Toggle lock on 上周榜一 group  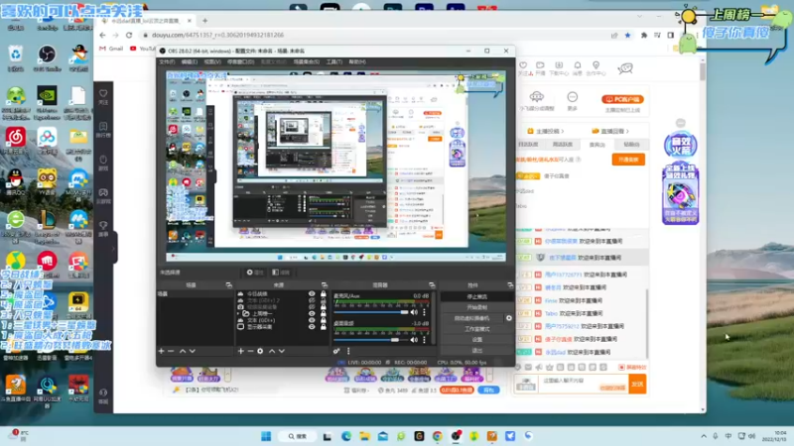(324, 313)
